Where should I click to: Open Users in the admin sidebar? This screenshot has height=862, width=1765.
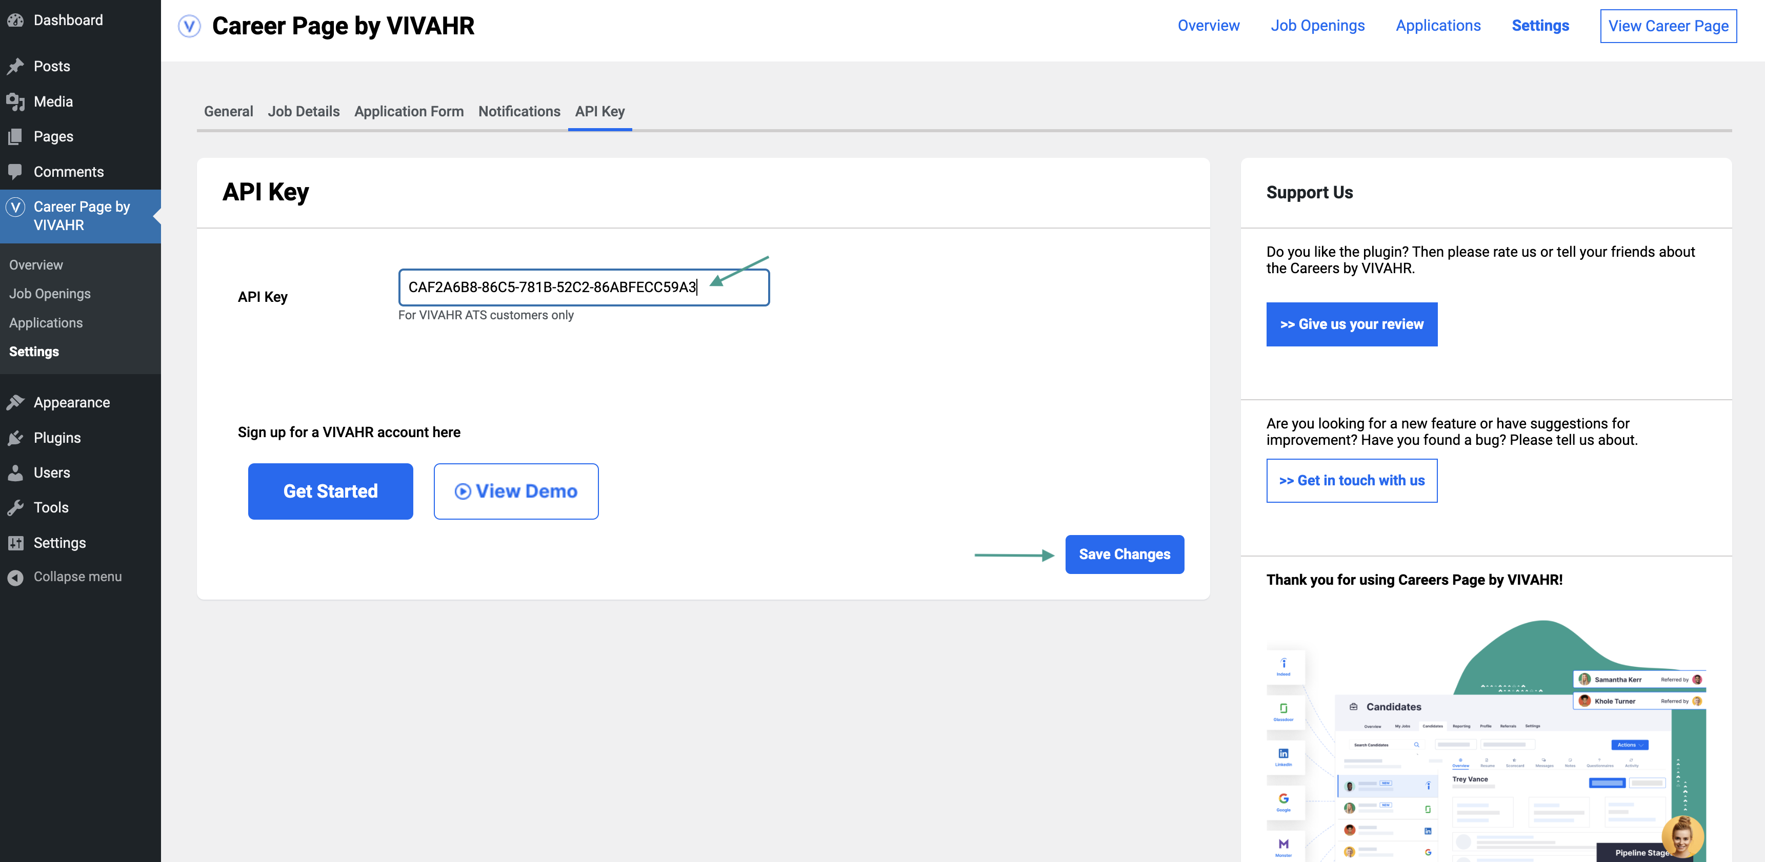click(x=51, y=473)
